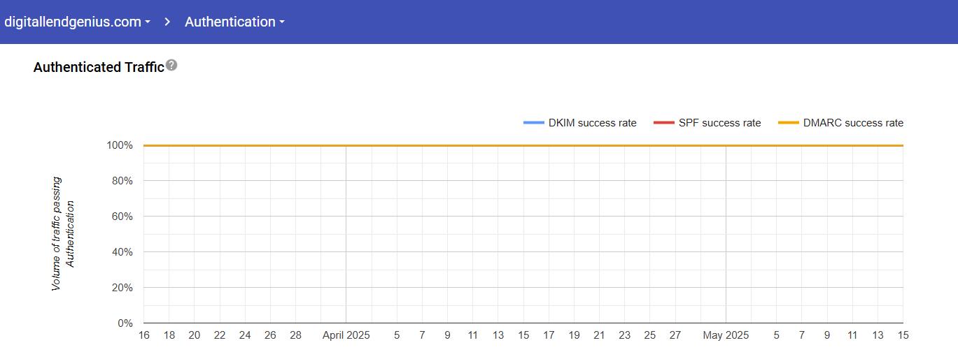Click the red SPF legend line marker
The height and width of the screenshot is (359, 958).
[x=663, y=123]
